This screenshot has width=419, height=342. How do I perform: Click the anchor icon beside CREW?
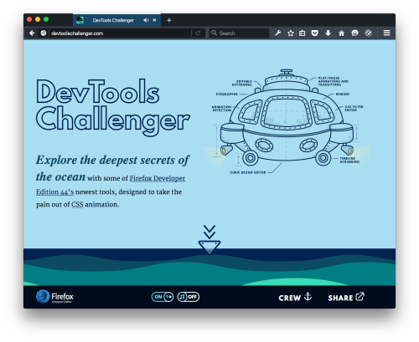(308, 297)
